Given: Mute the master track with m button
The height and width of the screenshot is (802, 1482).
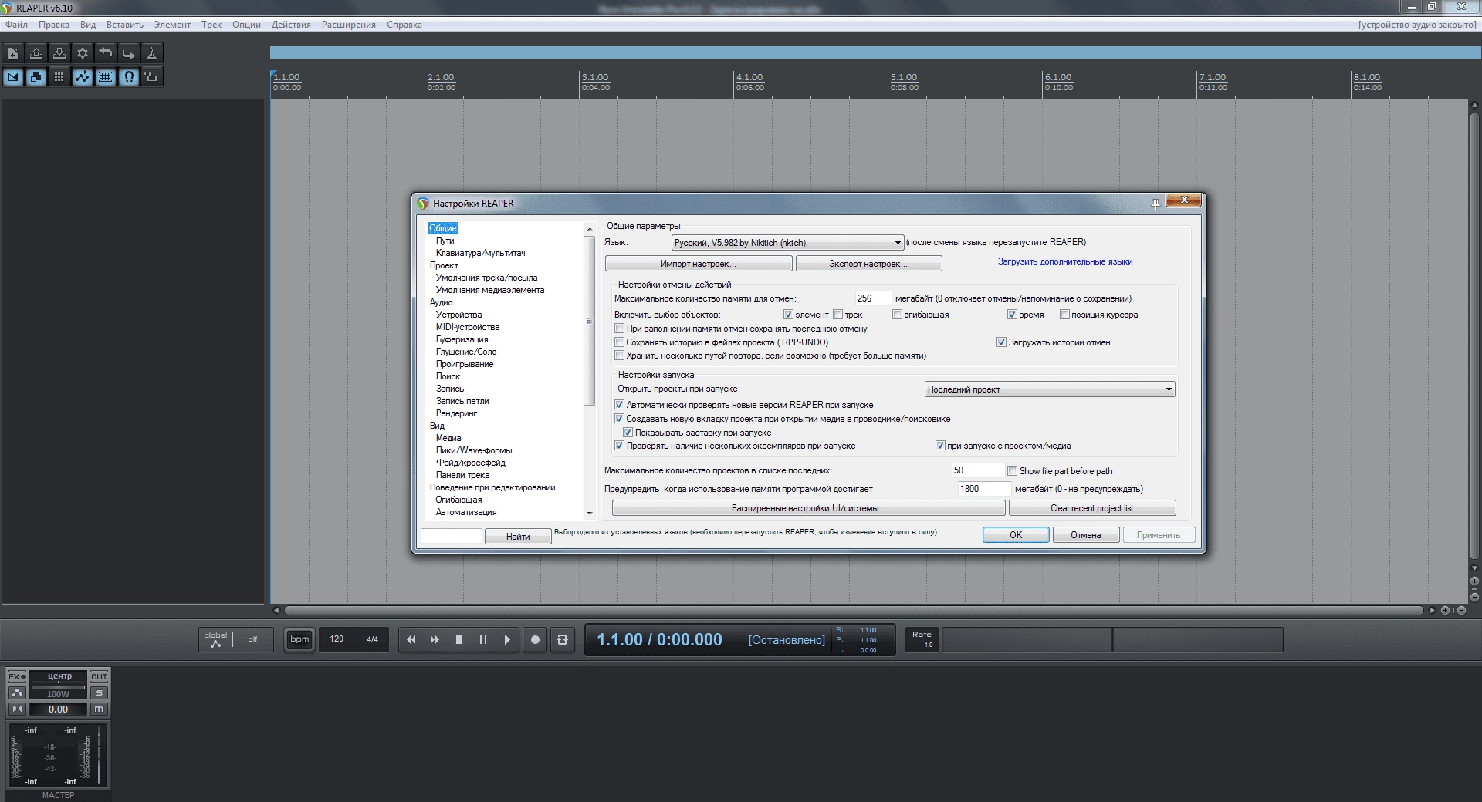Looking at the screenshot, I should click(99, 709).
